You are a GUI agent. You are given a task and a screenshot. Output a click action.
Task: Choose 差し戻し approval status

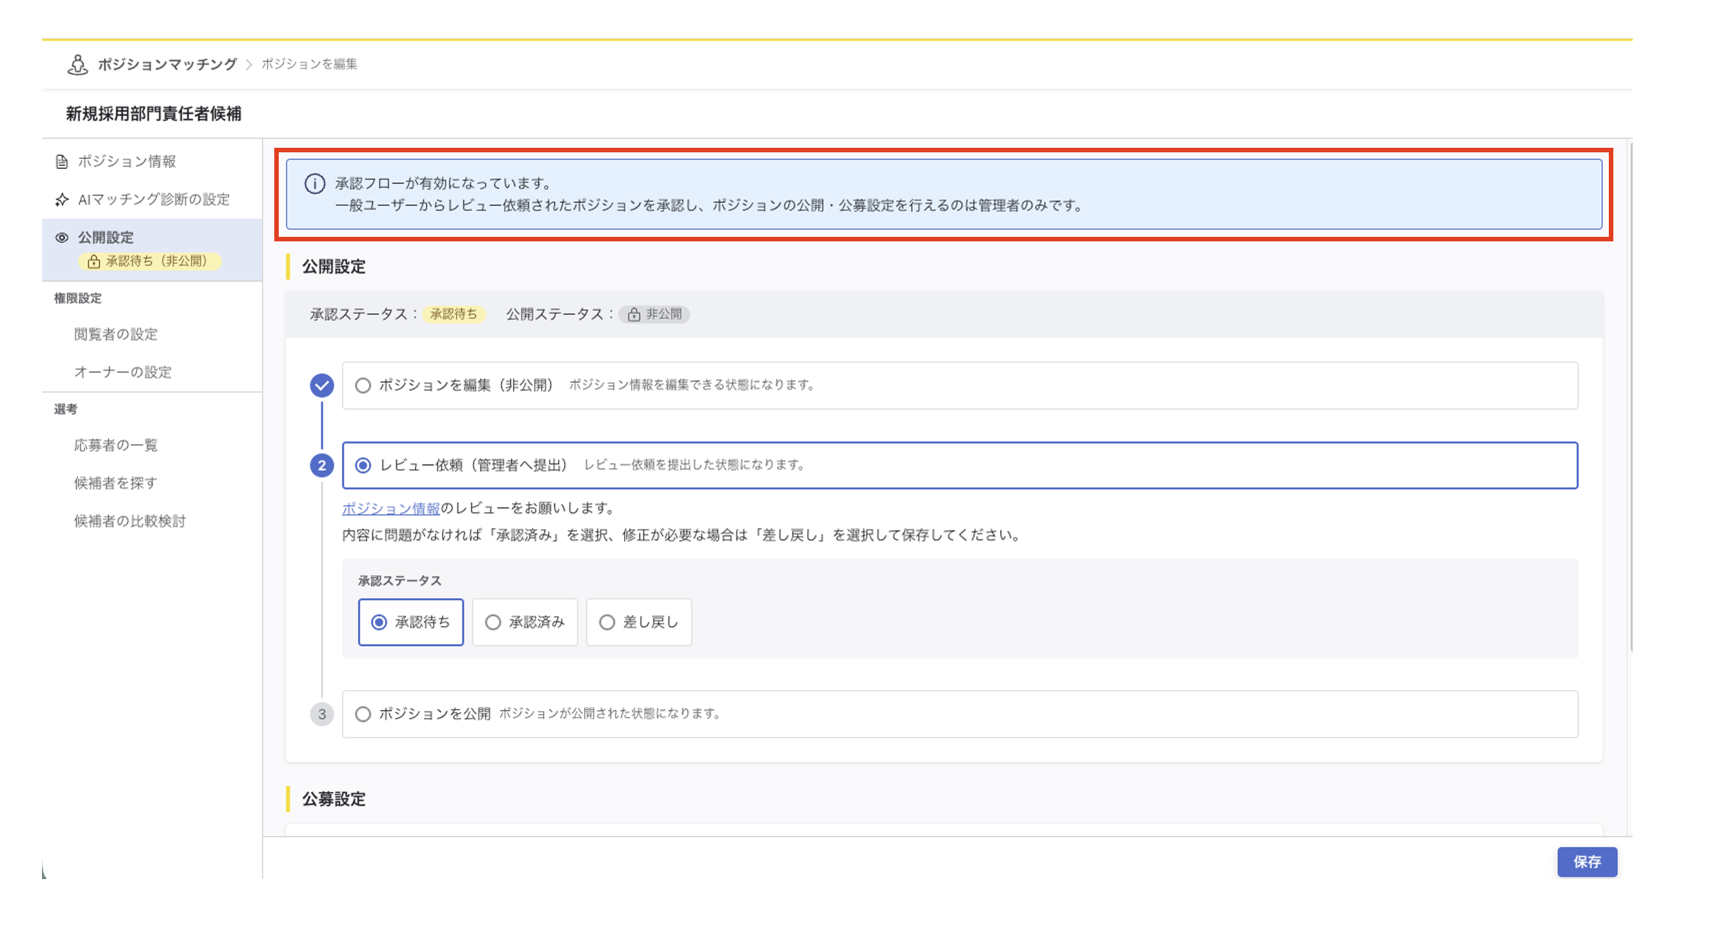639,622
